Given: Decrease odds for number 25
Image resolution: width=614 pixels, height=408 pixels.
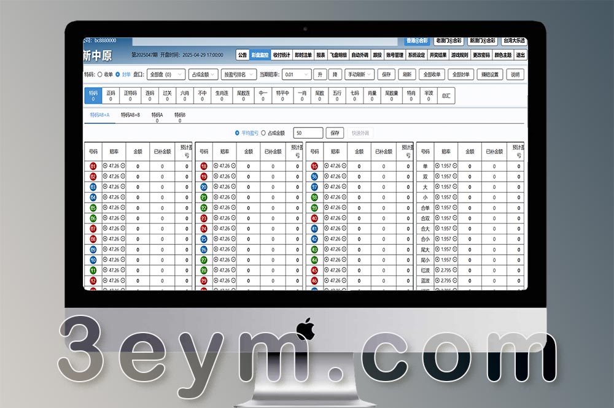Looking at the screenshot, I should 234,239.
